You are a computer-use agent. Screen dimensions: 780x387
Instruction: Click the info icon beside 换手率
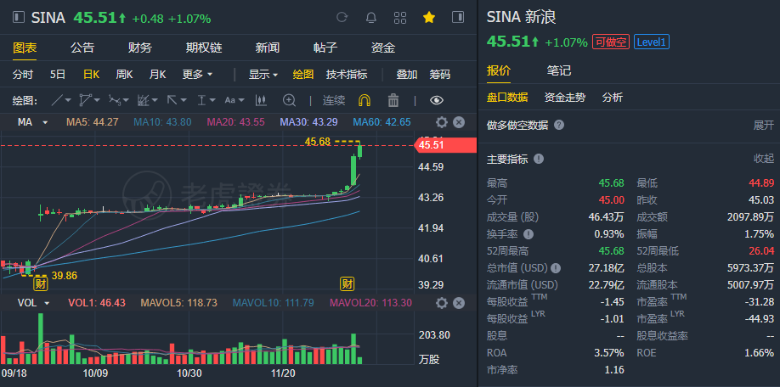[x=528, y=234]
